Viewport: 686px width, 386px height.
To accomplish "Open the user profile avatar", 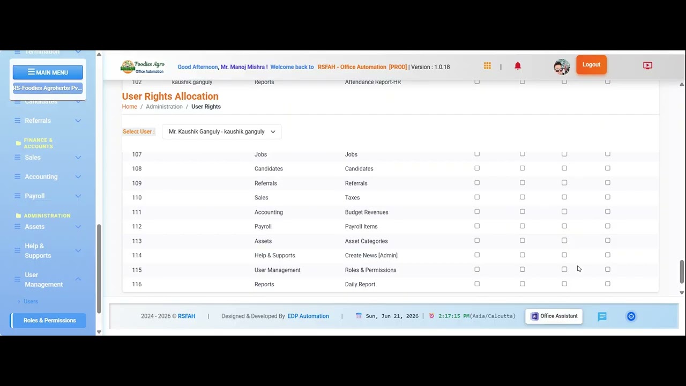I will coord(562,67).
